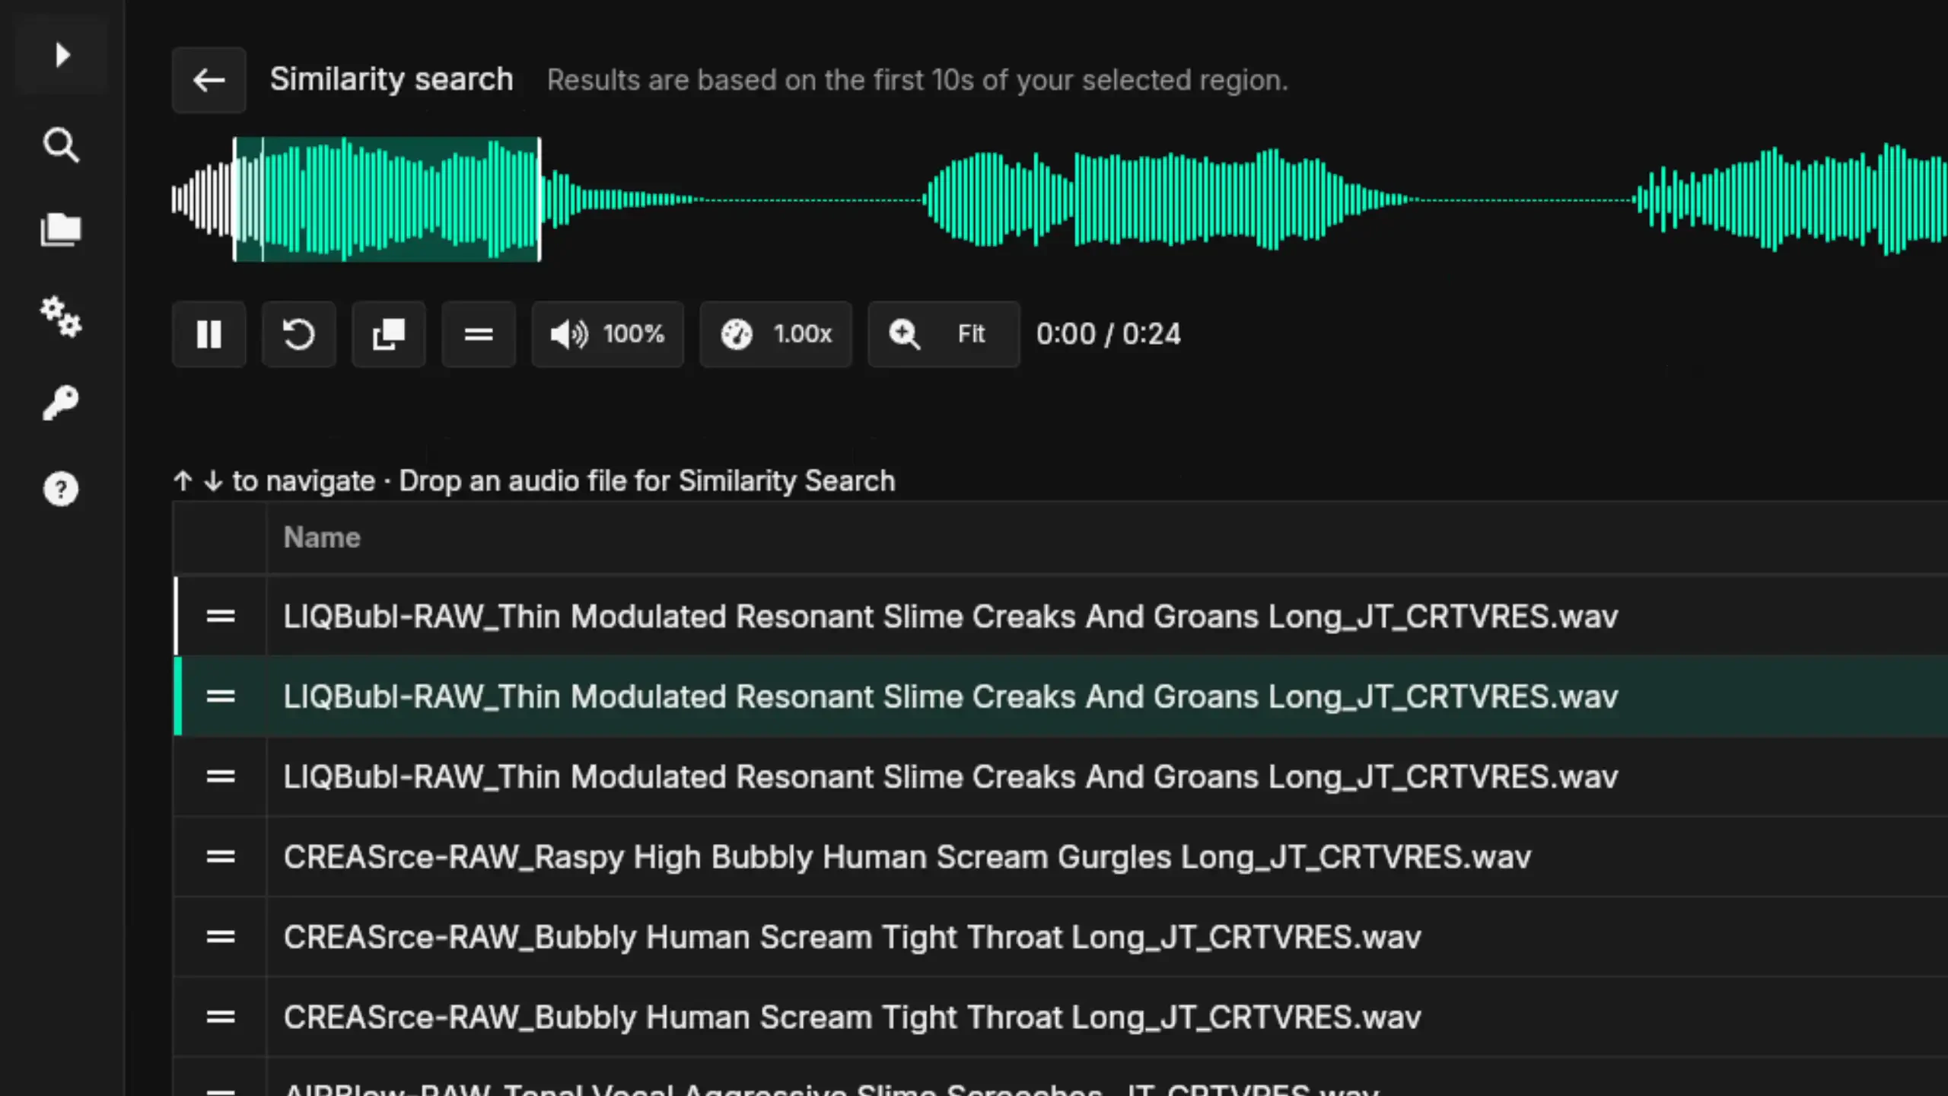Click the Name column header

(x=322, y=537)
